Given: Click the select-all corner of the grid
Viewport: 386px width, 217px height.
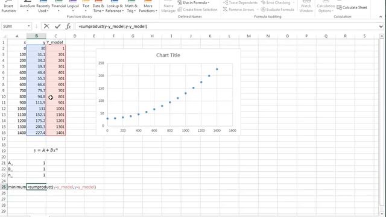Looking at the screenshot, I should pyautogui.click(x=4, y=36).
